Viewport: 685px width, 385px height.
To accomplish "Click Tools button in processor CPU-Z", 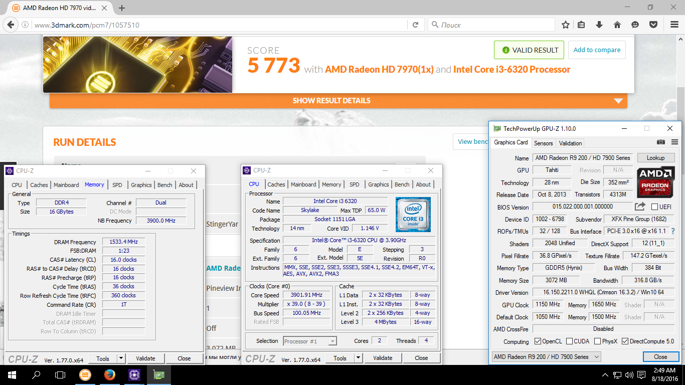I will click(x=340, y=358).
